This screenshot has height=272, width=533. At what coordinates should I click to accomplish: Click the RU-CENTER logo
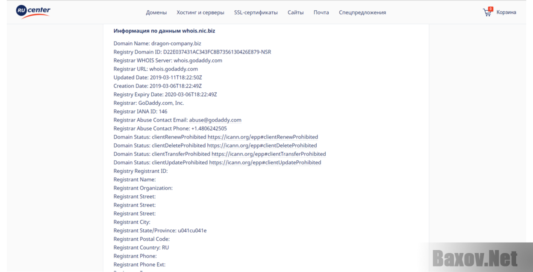pos(33,12)
